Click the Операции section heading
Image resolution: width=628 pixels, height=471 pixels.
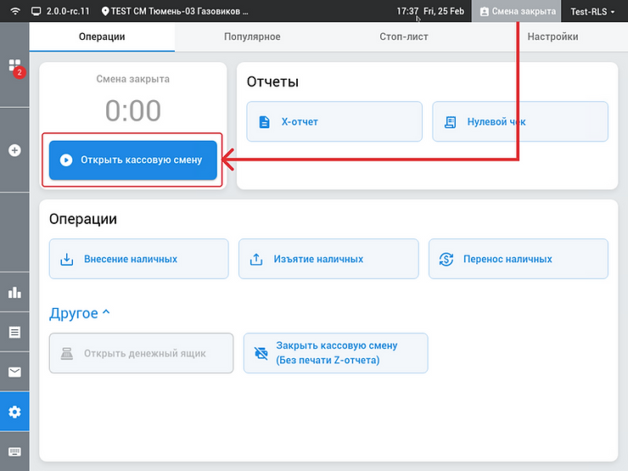pyautogui.click(x=83, y=220)
